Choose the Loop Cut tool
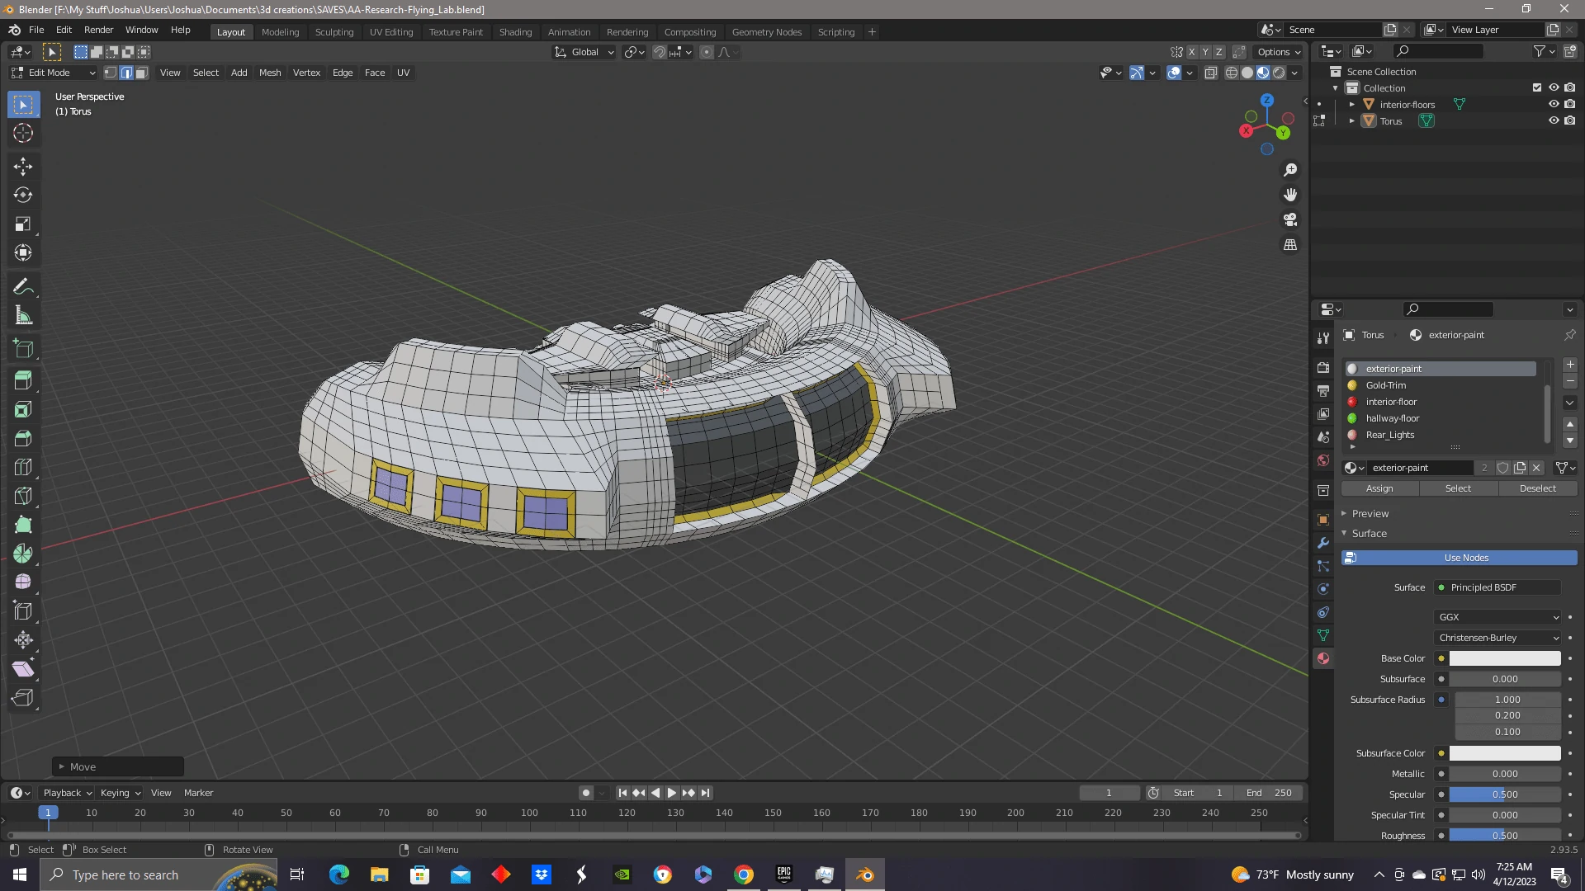 coord(23,467)
